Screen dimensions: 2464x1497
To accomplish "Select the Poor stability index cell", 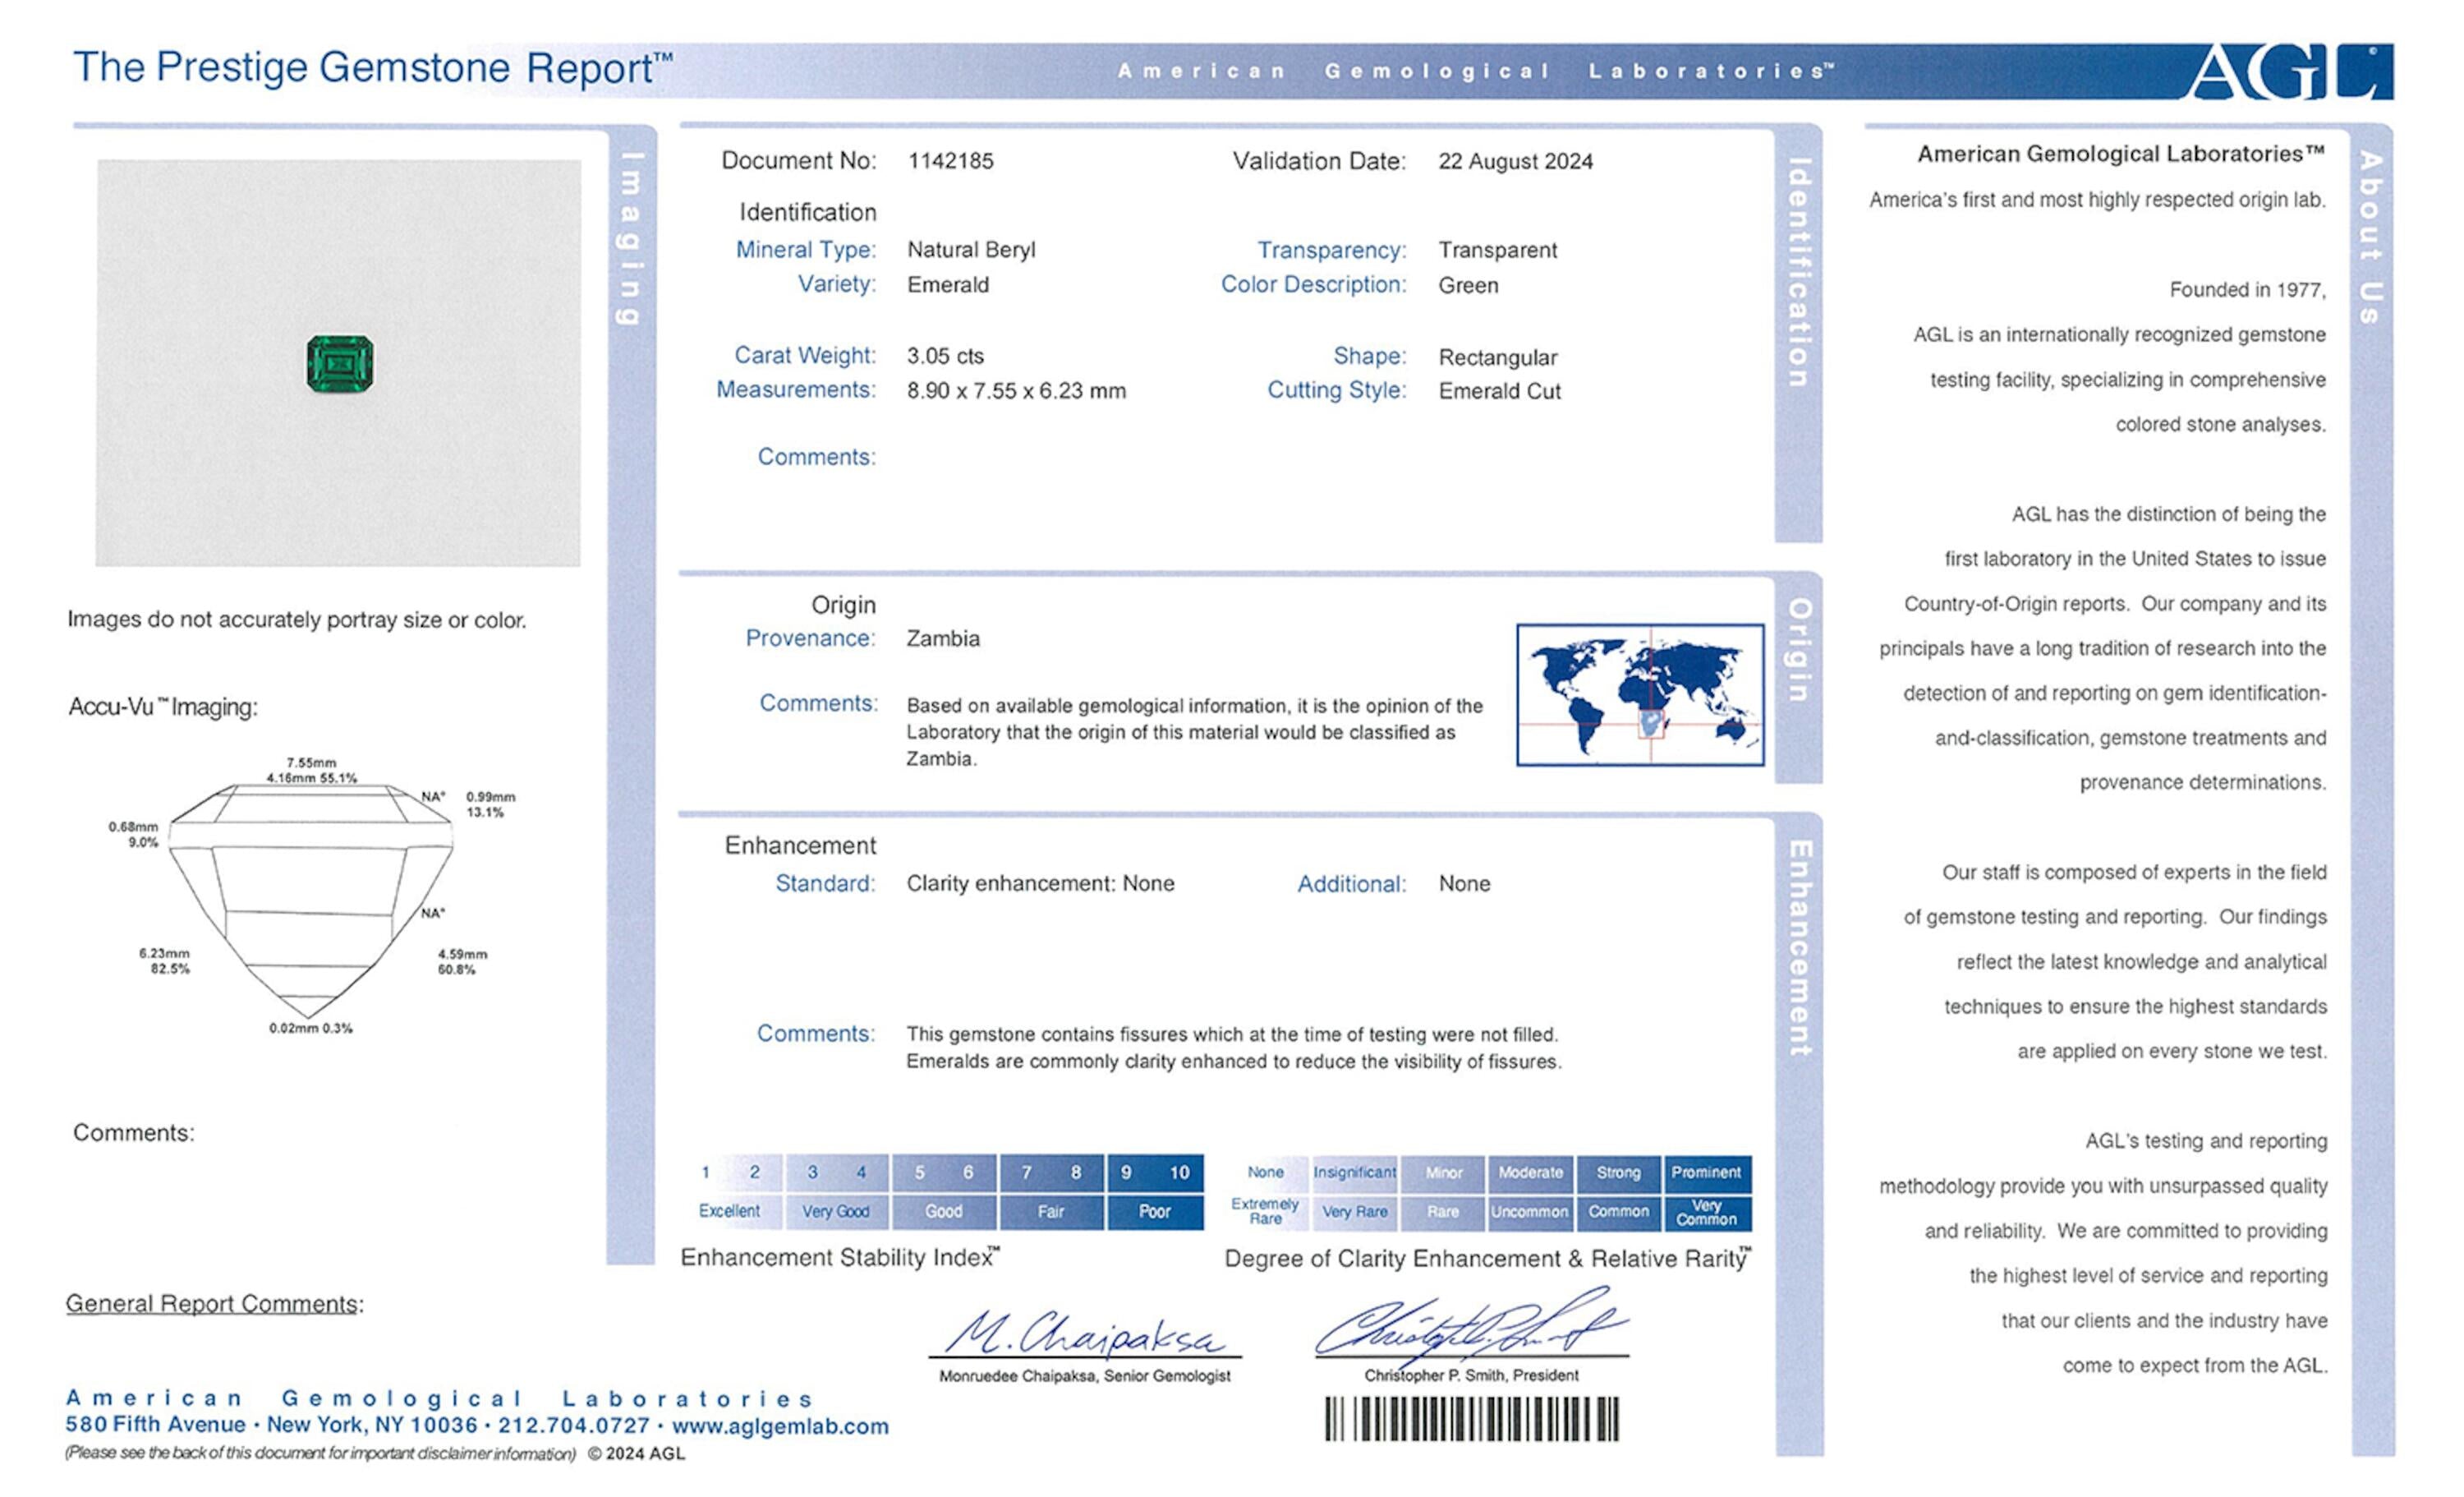I will (x=1154, y=1211).
